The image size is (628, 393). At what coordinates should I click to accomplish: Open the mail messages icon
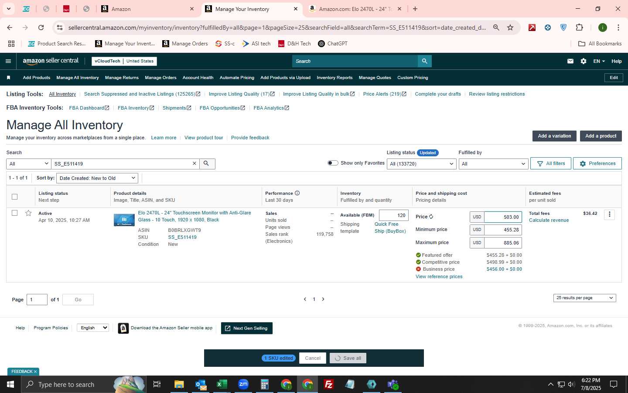[570, 61]
